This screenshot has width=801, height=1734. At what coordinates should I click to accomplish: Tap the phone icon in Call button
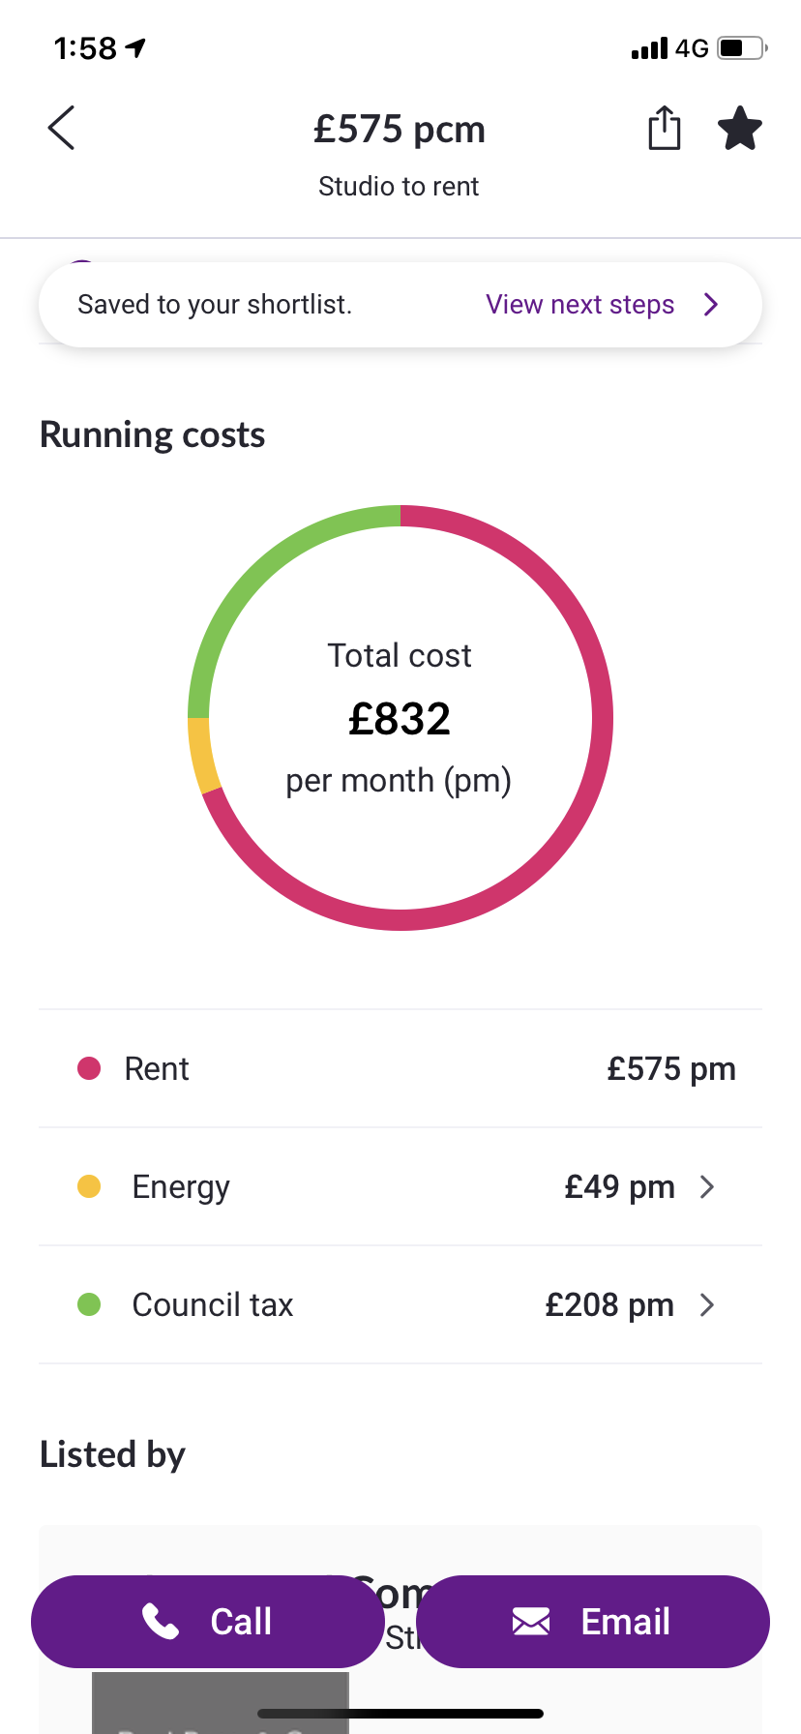[x=161, y=1621]
